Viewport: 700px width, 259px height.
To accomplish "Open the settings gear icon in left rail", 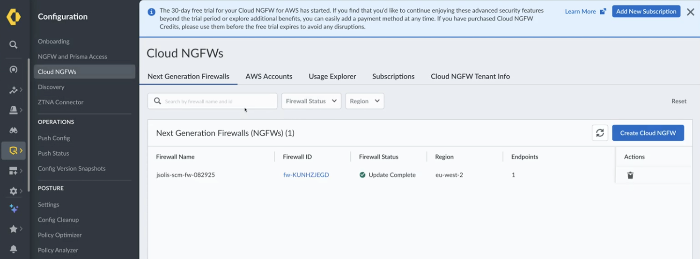I will point(13,191).
